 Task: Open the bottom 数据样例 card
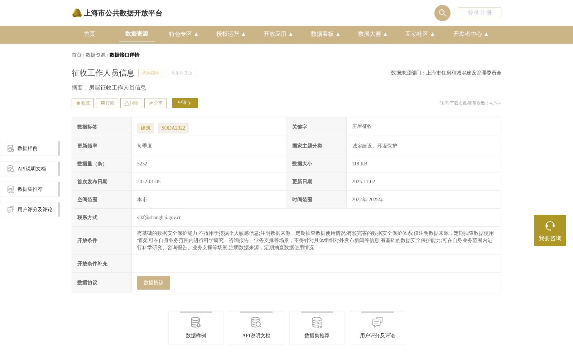click(196, 328)
